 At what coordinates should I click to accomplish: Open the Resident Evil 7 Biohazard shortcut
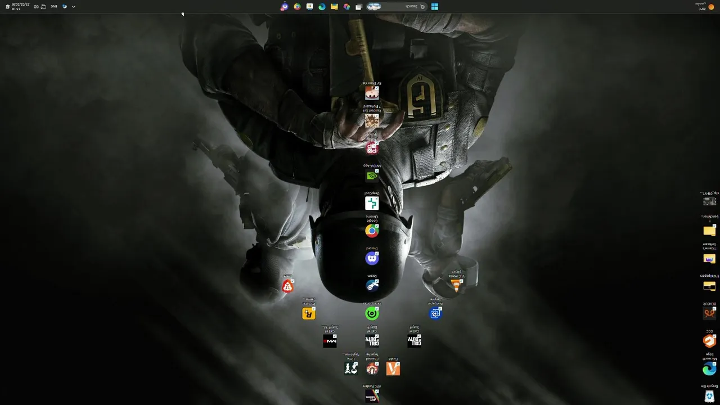[x=372, y=117]
